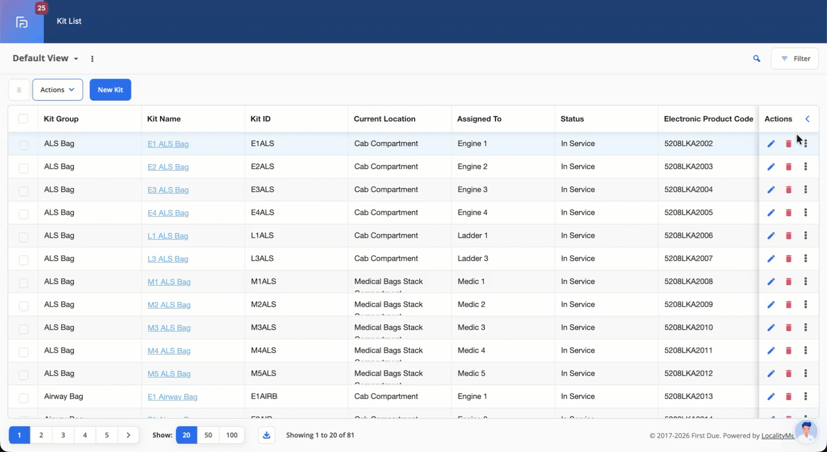Delete the M2 ALS Bag kit
The width and height of the screenshot is (827, 452).
tap(788, 305)
